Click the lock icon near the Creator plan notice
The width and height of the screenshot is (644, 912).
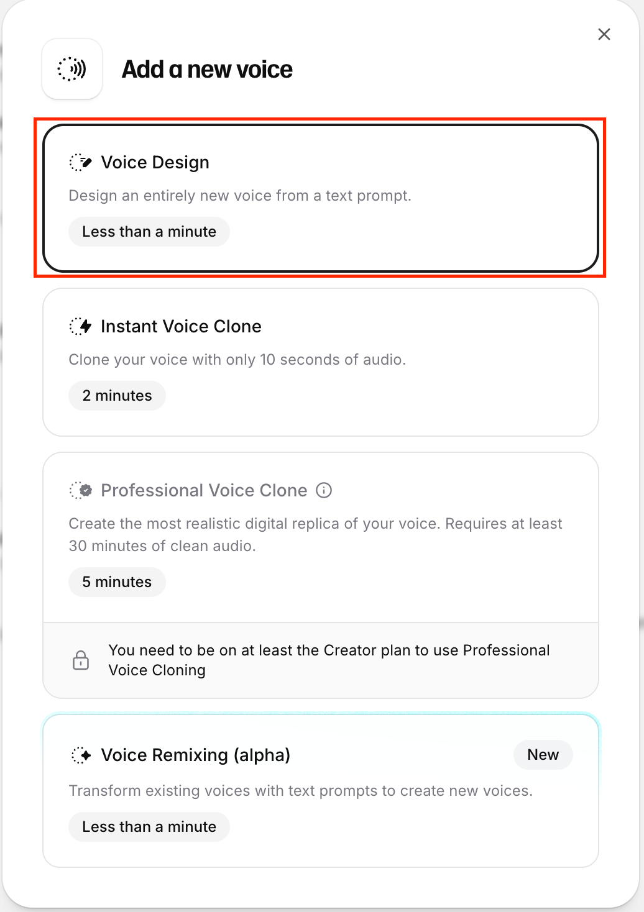click(x=81, y=660)
